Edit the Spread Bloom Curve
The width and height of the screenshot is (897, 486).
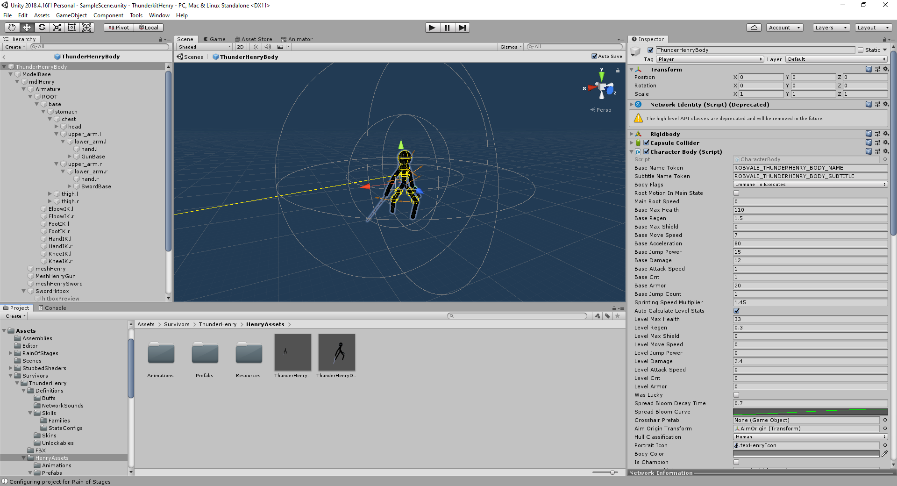pyautogui.click(x=810, y=412)
